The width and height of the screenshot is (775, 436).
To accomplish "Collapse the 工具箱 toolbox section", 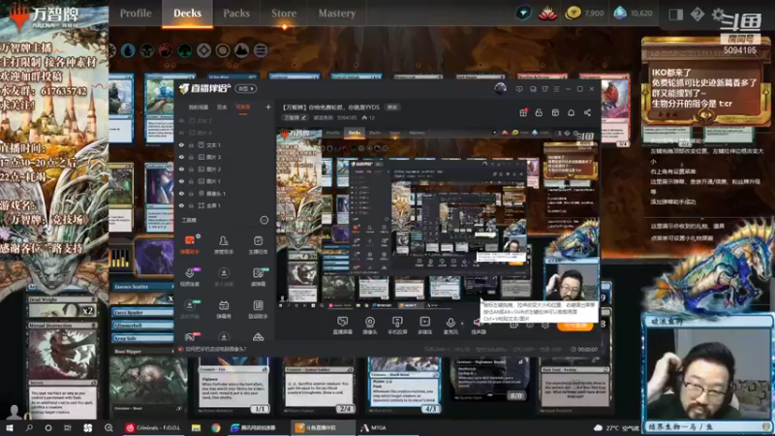I will (x=264, y=220).
